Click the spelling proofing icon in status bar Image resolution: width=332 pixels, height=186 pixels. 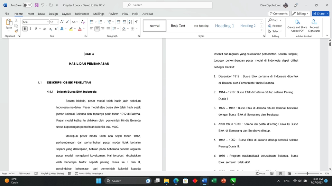[x=36, y=173]
